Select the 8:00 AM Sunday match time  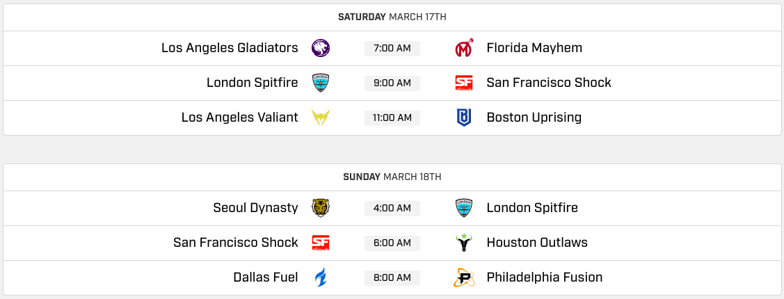coord(392,277)
